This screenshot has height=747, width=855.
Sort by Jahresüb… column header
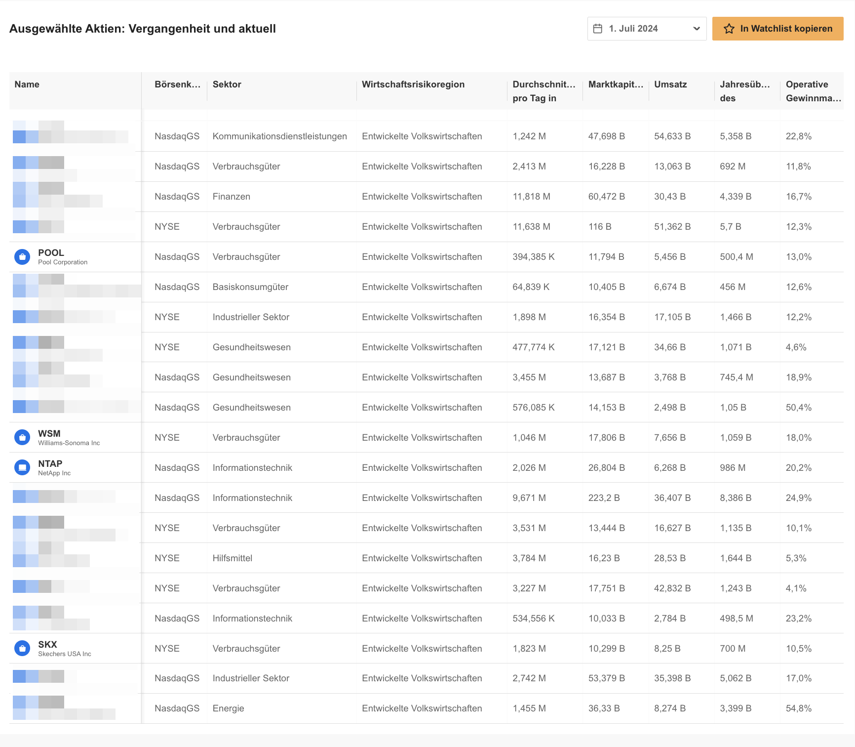(x=744, y=91)
